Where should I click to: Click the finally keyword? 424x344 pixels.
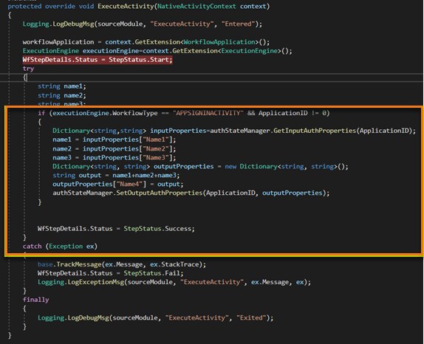point(36,300)
